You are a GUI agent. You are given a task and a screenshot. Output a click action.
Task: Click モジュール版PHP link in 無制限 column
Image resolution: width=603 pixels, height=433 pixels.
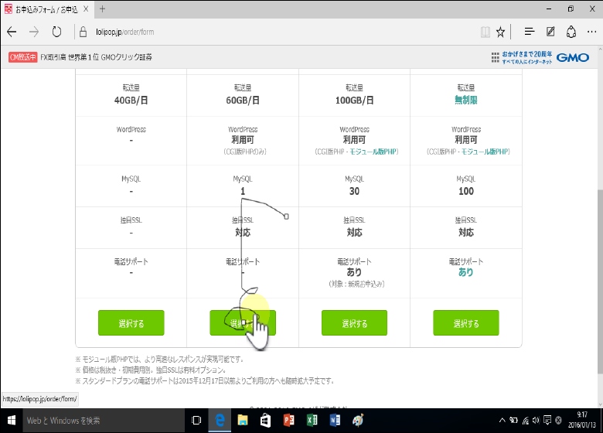[x=485, y=152]
